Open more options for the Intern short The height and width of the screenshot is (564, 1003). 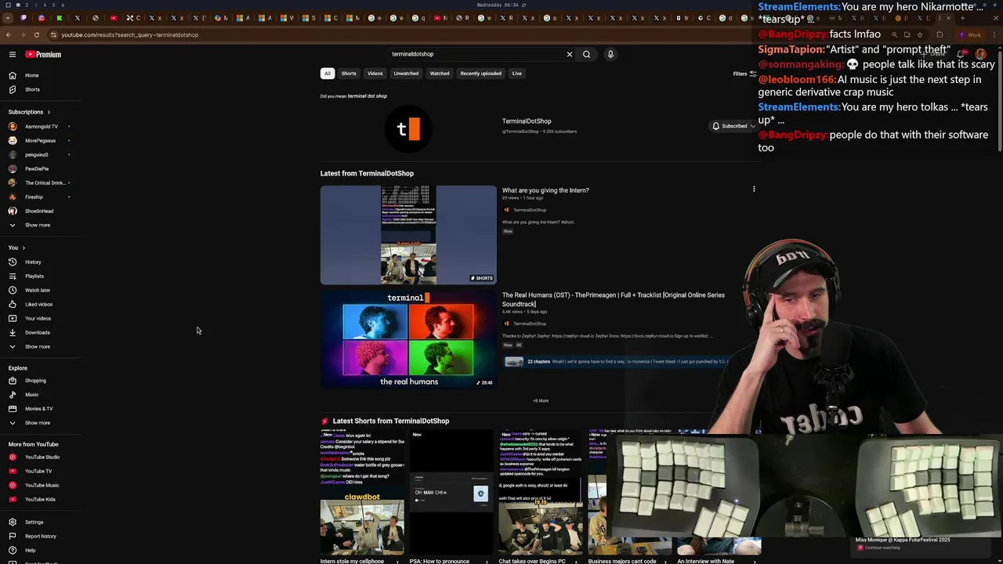click(x=754, y=189)
